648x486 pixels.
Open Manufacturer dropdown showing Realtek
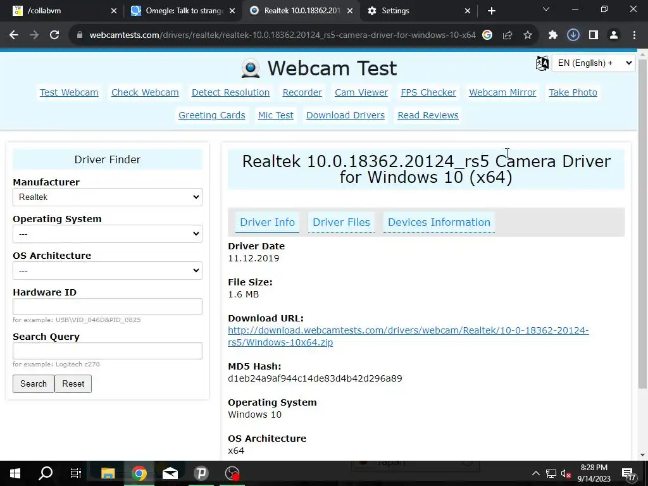tap(108, 197)
